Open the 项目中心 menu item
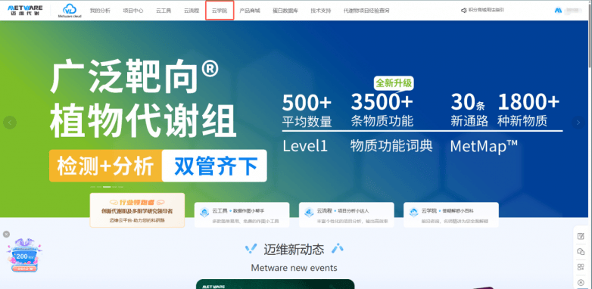The height and width of the screenshot is (289, 592). [x=133, y=11]
